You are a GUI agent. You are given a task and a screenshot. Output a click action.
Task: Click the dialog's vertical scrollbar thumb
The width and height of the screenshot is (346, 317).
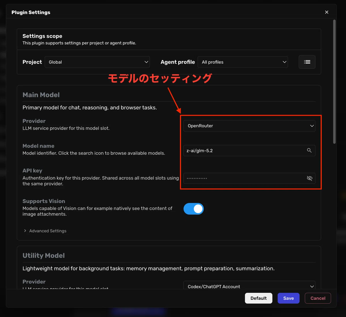(x=334, y=82)
